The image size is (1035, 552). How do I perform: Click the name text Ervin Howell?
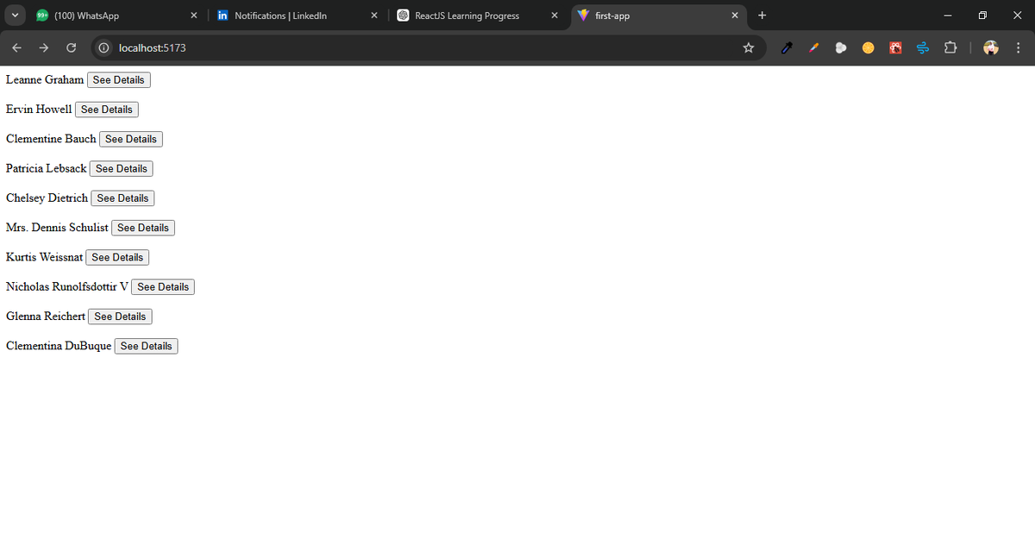[x=39, y=109]
